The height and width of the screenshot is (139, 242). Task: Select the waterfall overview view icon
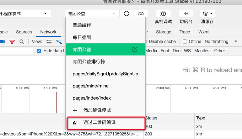(x=59, y=42)
